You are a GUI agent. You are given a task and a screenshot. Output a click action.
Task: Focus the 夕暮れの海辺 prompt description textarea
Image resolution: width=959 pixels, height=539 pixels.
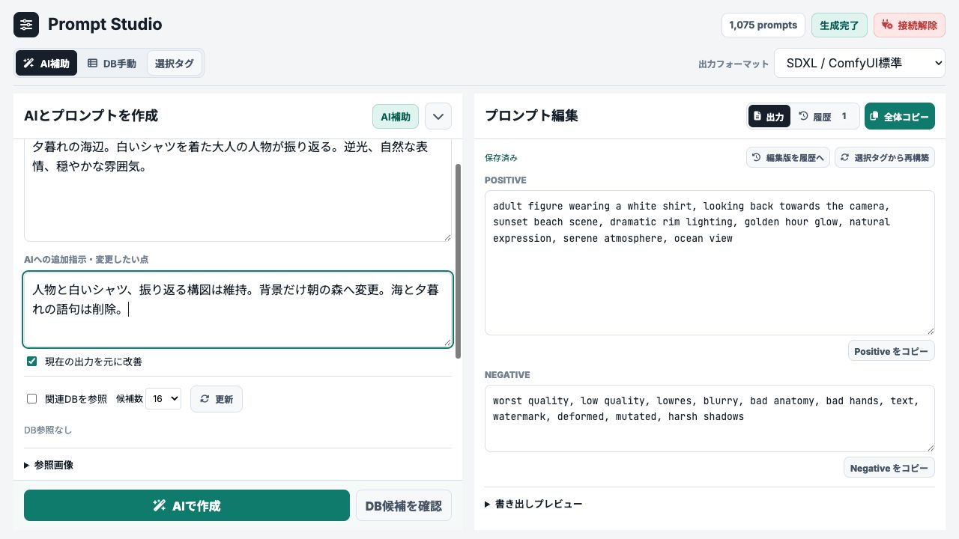click(238, 190)
